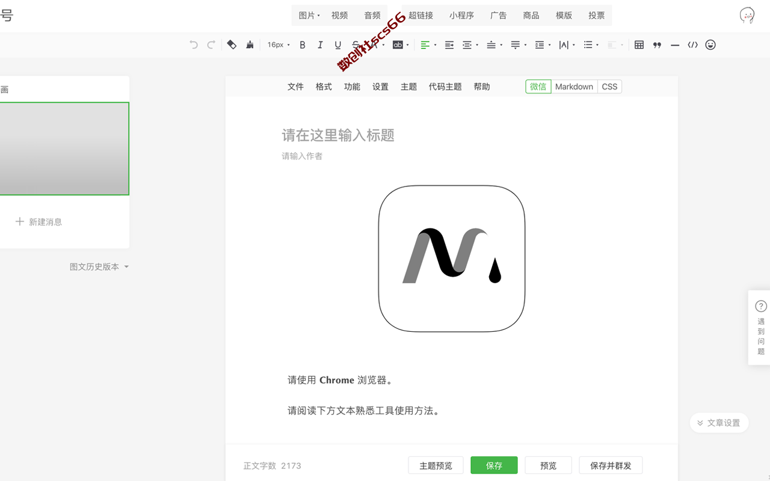Redo the last undone edit

211,44
